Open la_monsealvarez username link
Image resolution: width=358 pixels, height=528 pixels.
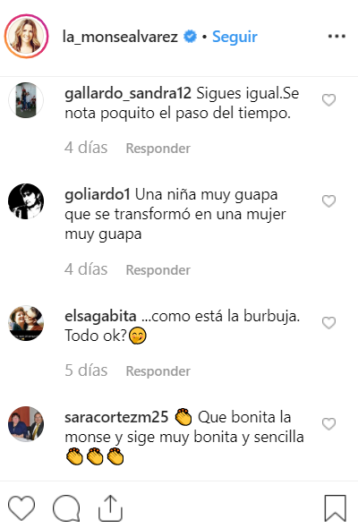[x=120, y=37]
